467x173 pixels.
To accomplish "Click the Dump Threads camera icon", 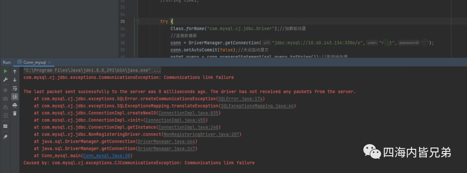I will (x=5, y=99).
